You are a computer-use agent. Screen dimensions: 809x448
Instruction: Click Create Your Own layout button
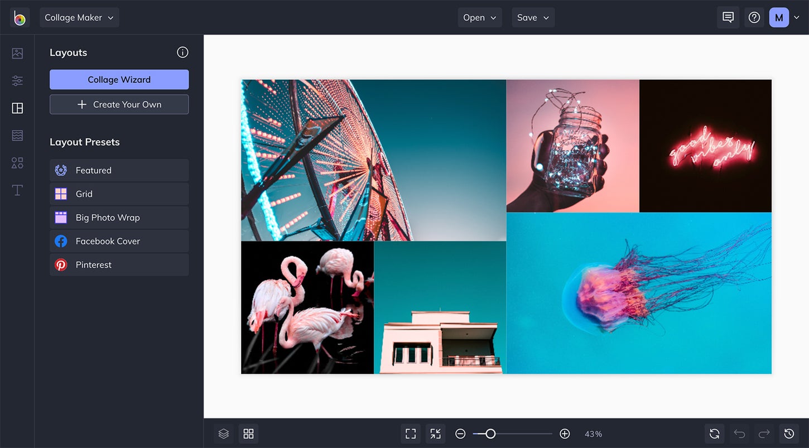click(119, 104)
